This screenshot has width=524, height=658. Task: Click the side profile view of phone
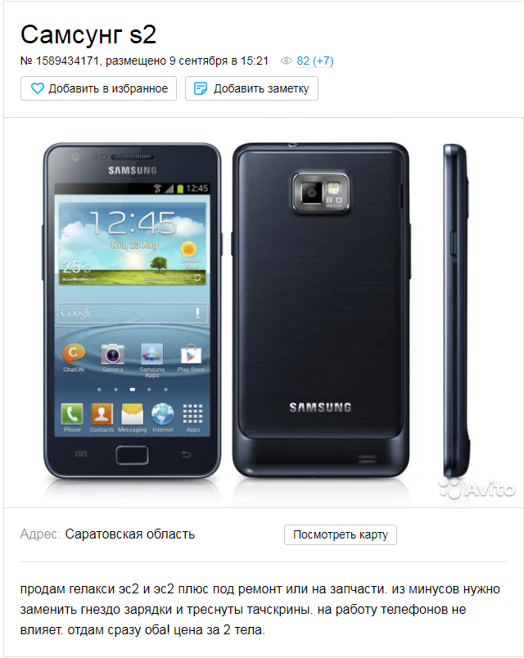pyautogui.click(x=456, y=310)
